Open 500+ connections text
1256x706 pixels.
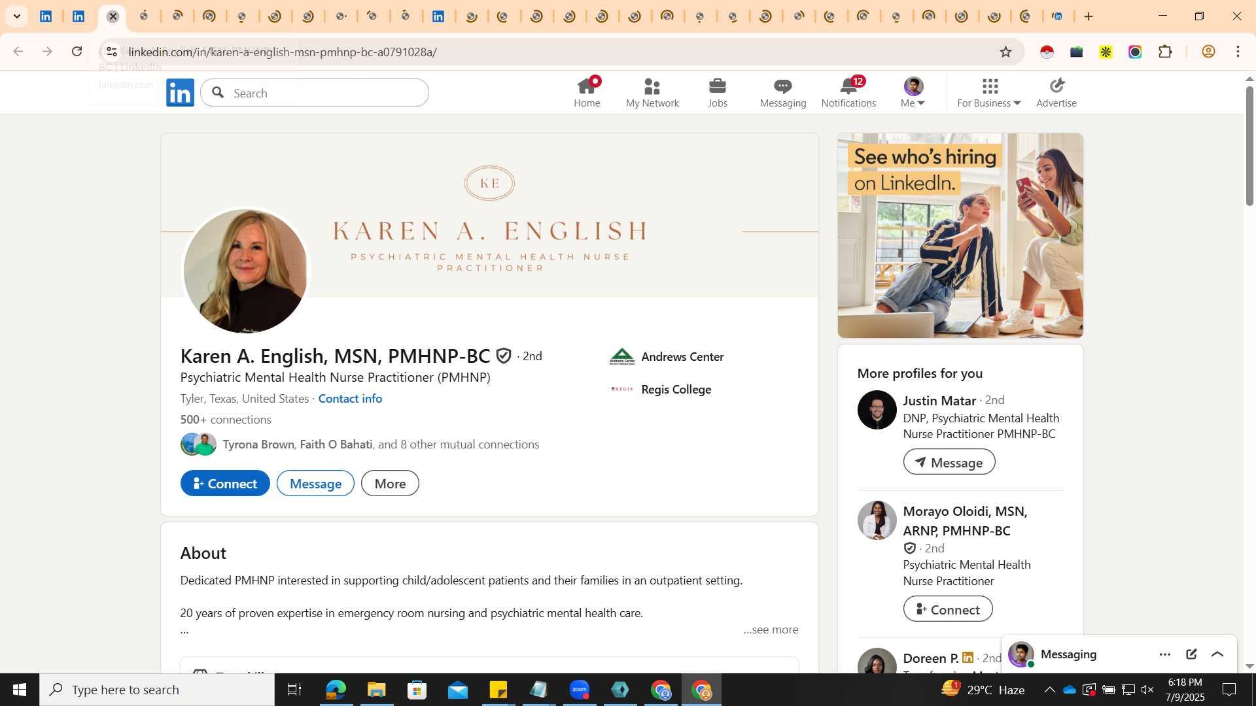click(x=226, y=420)
